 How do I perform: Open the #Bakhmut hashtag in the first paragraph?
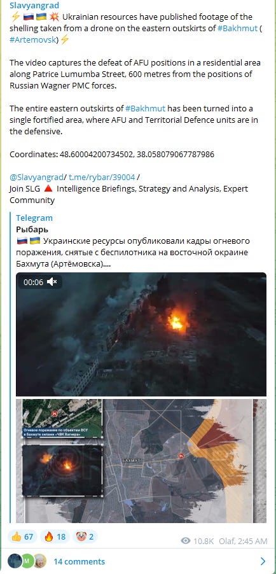[x=238, y=28]
